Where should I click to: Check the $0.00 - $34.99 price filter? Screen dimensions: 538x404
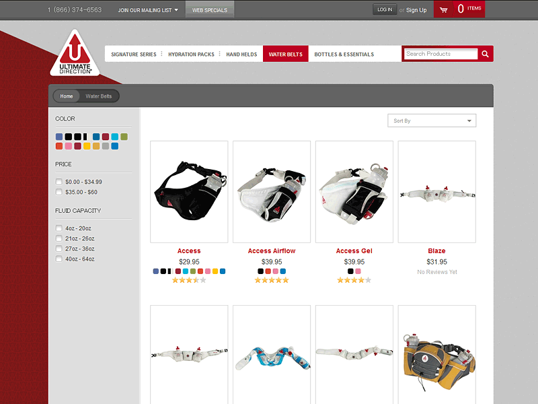[x=59, y=182]
